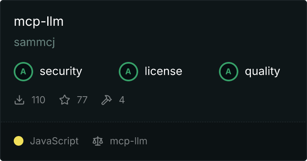Open author sammcj's profile
The width and height of the screenshot is (307, 161).
click(34, 42)
